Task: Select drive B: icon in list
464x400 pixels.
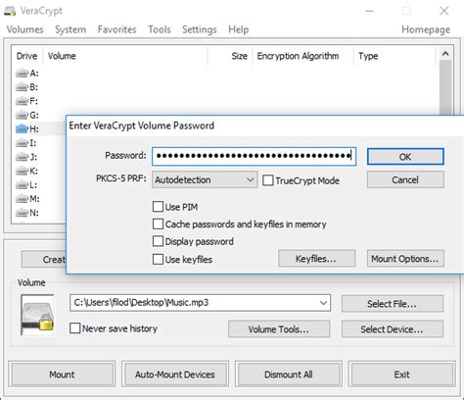Action: click(x=22, y=87)
